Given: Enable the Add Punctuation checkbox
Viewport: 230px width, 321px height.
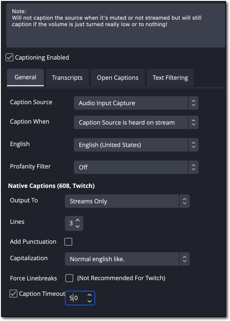Looking at the screenshot, I should pyautogui.click(x=68, y=242).
